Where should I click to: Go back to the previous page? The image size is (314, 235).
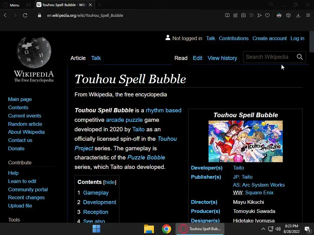tap(6, 15)
